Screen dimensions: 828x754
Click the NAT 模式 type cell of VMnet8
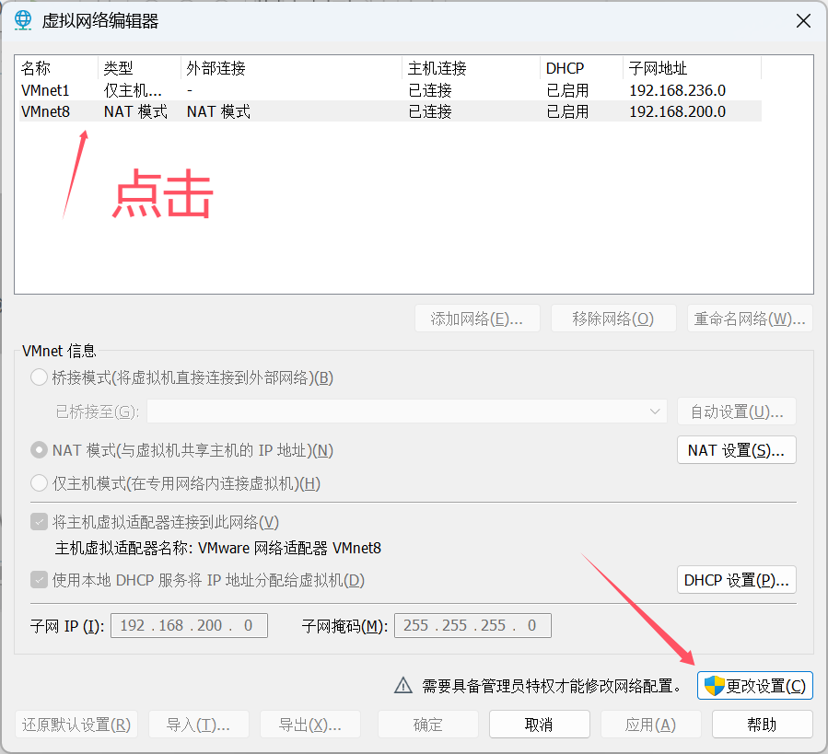[x=135, y=111]
